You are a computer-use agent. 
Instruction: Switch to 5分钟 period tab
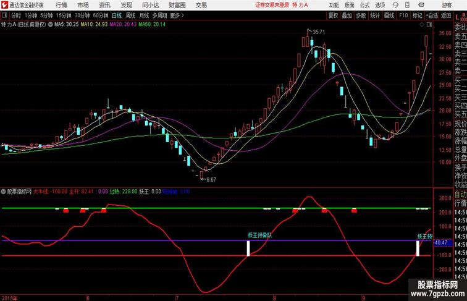click(46, 15)
